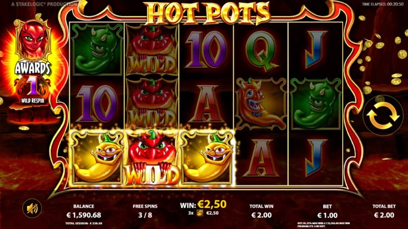Click the golden spin arrows button

point(383,115)
